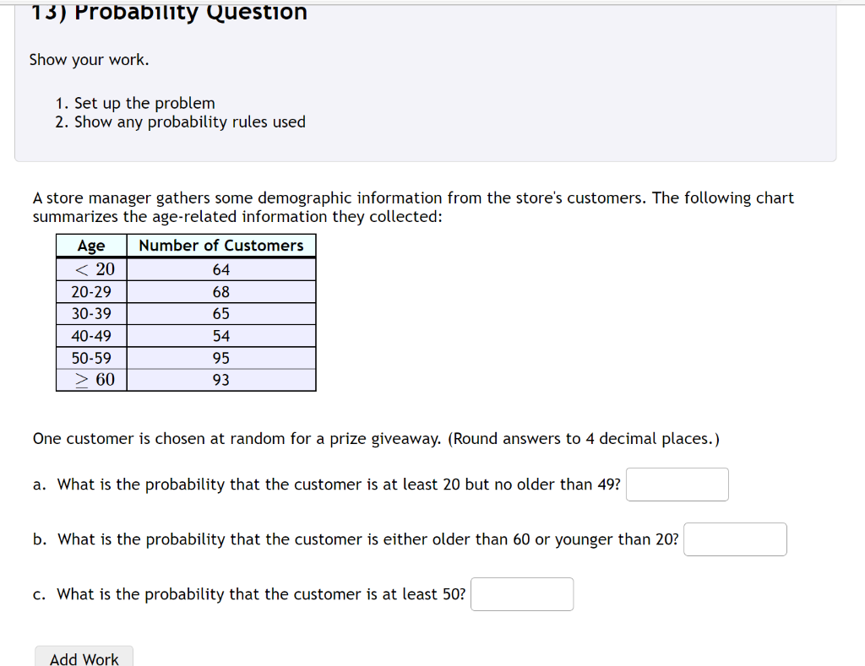The height and width of the screenshot is (666, 865).
Task: Click the 50-59 age row label
Action: [x=90, y=357]
